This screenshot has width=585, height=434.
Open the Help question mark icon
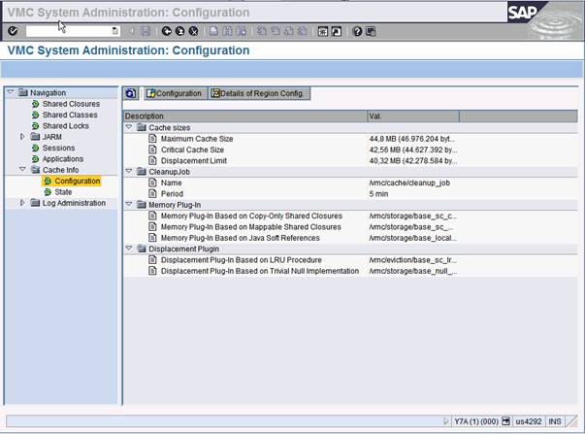coord(357,31)
